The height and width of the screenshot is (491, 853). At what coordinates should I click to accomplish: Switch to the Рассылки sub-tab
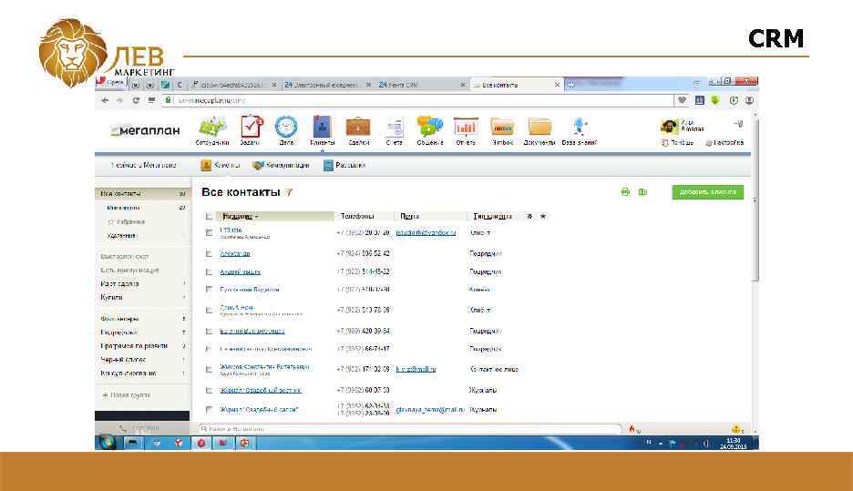click(344, 165)
